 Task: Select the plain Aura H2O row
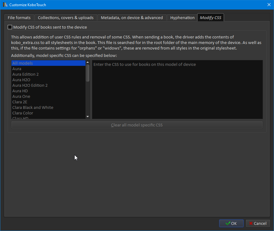[x=48, y=80]
